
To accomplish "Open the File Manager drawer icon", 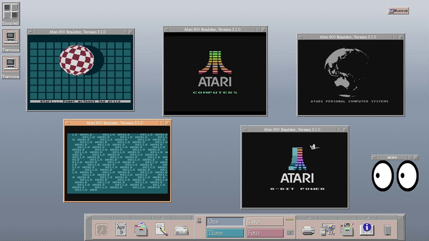I will tap(141, 229).
